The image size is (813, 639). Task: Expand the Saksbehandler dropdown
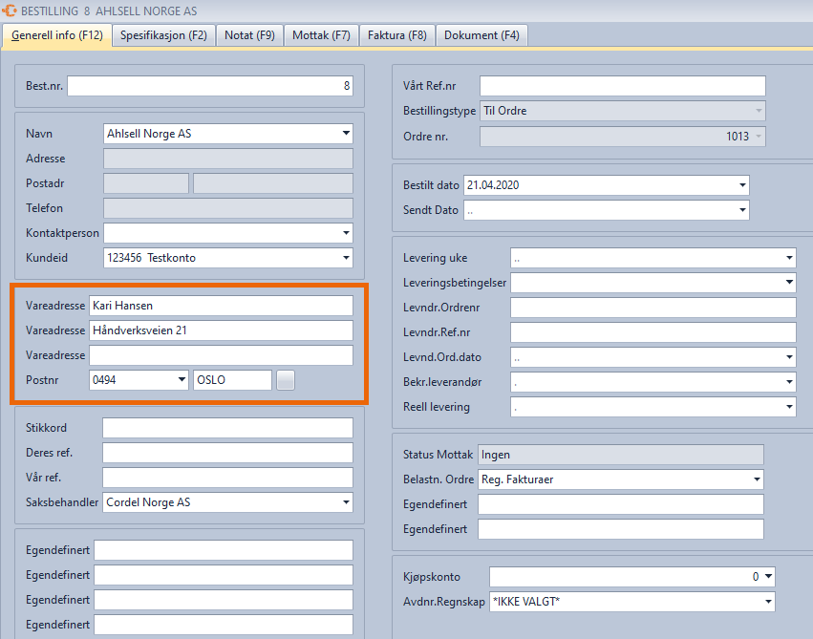coord(345,502)
